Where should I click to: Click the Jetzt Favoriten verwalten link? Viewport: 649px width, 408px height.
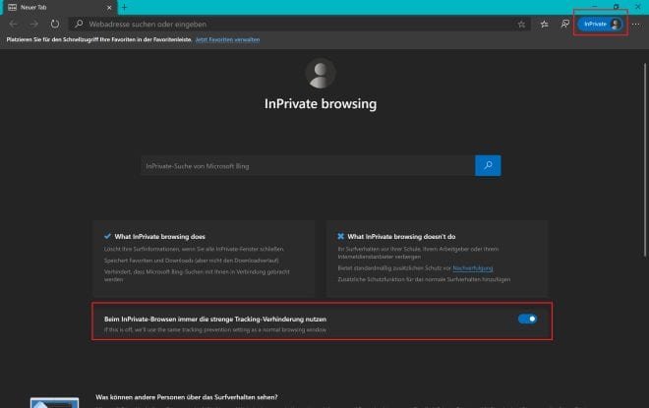(228, 39)
